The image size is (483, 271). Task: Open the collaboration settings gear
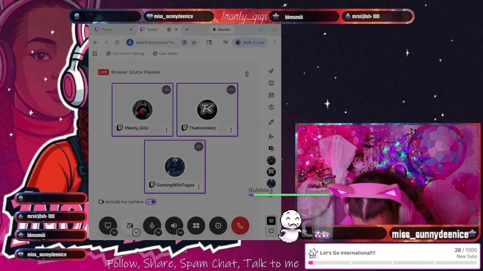coord(218,225)
